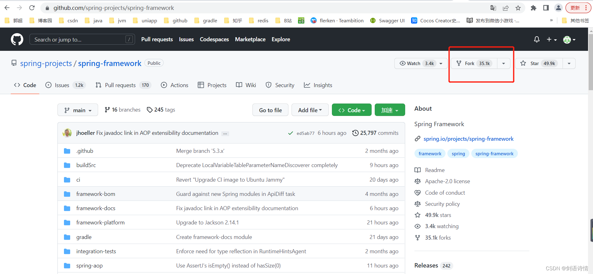
Task: Open spring.io/projects/spring-framework link
Action: point(469,139)
